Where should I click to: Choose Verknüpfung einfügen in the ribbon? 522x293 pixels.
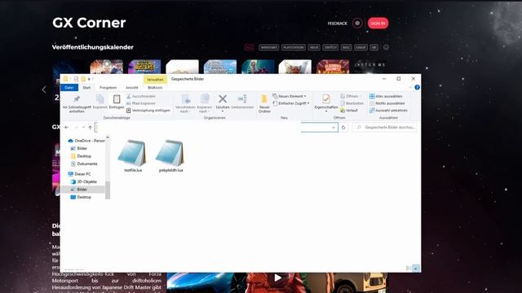tap(148, 111)
